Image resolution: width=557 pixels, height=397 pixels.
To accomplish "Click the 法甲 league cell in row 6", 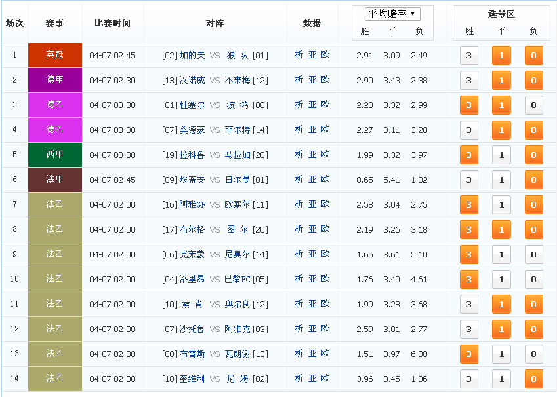I will [x=54, y=180].
